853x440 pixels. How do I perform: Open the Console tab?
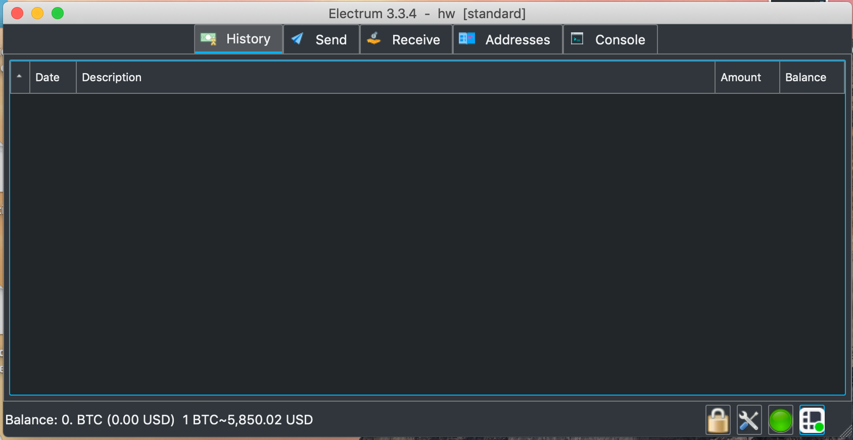[x=610, y=39]
